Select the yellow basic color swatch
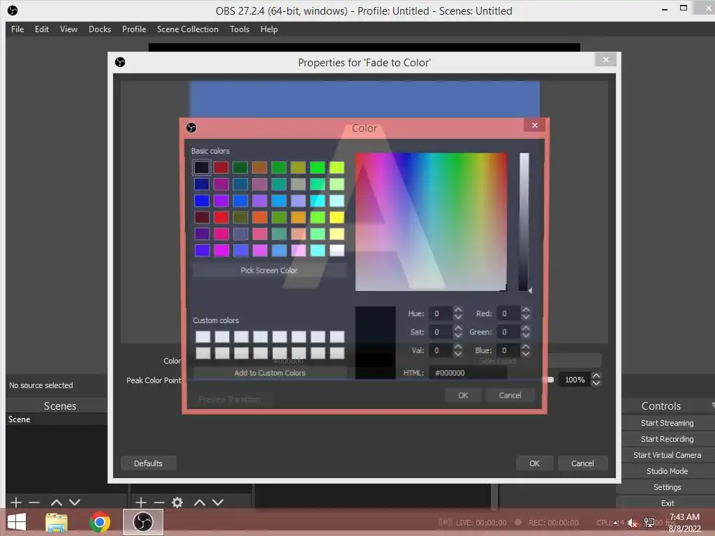This screenshot has height=536, width=715. [x=337, y=217]
